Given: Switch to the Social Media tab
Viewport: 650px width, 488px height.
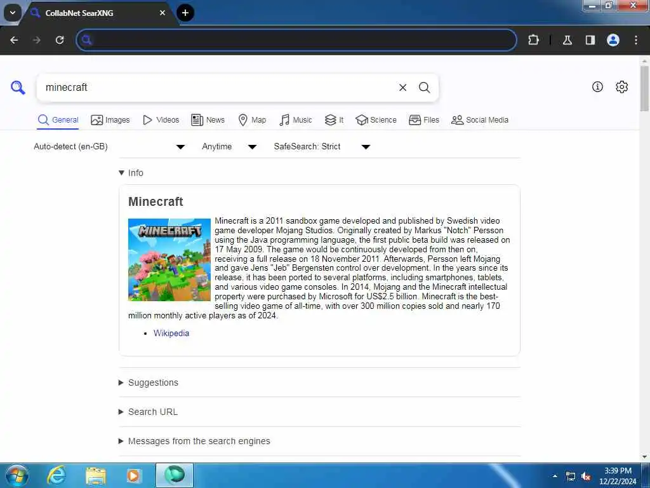Looking at the screenshot, I should tap(480, 120).
